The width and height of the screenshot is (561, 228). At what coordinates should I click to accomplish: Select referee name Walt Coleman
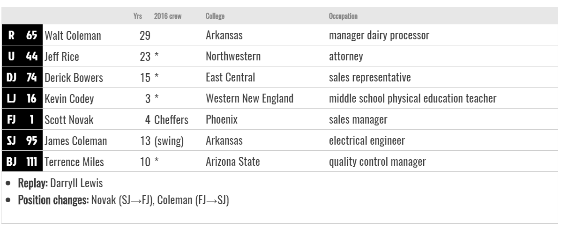tap(73, 36)
